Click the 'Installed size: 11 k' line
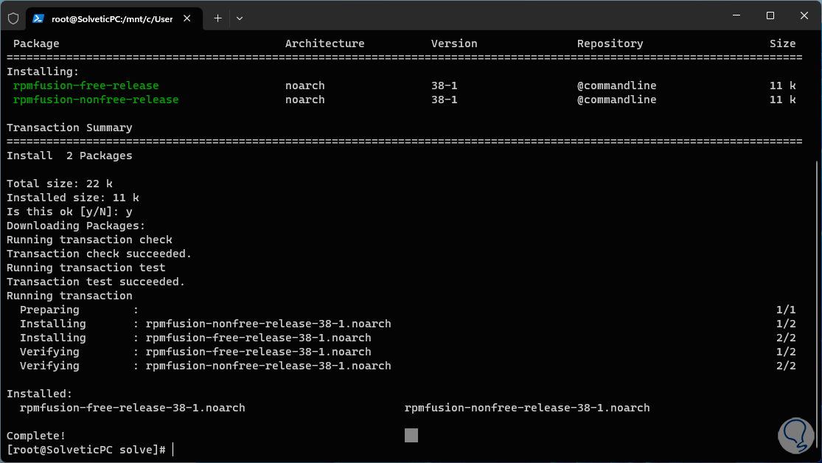The height and width of the screenshot is (463, 822). click(73, 198)
